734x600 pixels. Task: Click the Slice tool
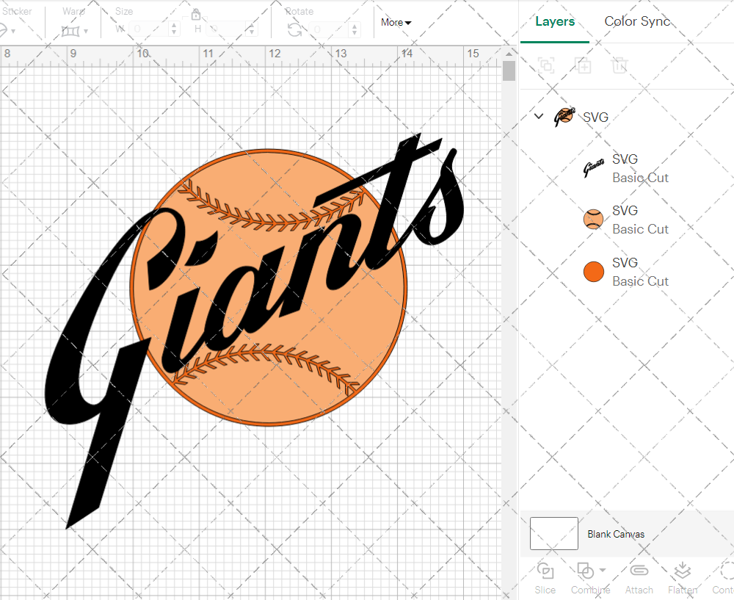point(545,578)
